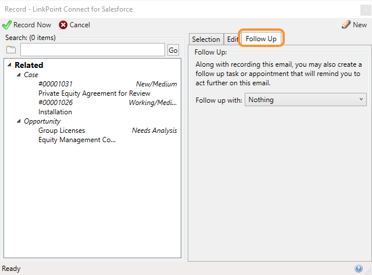
Task: Collapse the Case group arrow
Action: 19,75
